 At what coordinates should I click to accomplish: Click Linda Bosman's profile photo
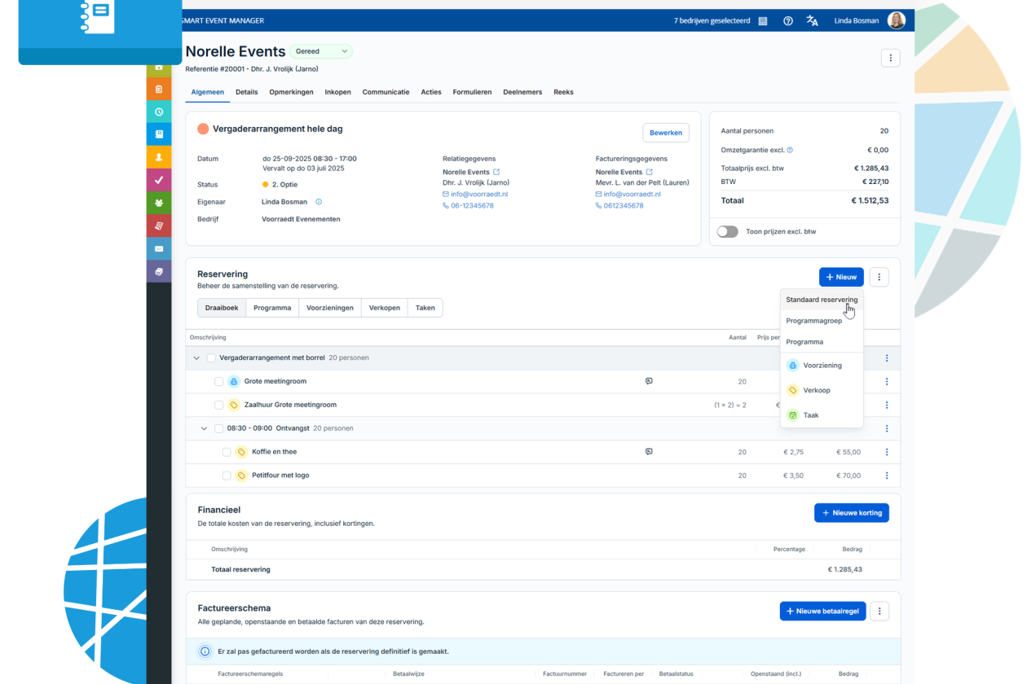point(896,20)
